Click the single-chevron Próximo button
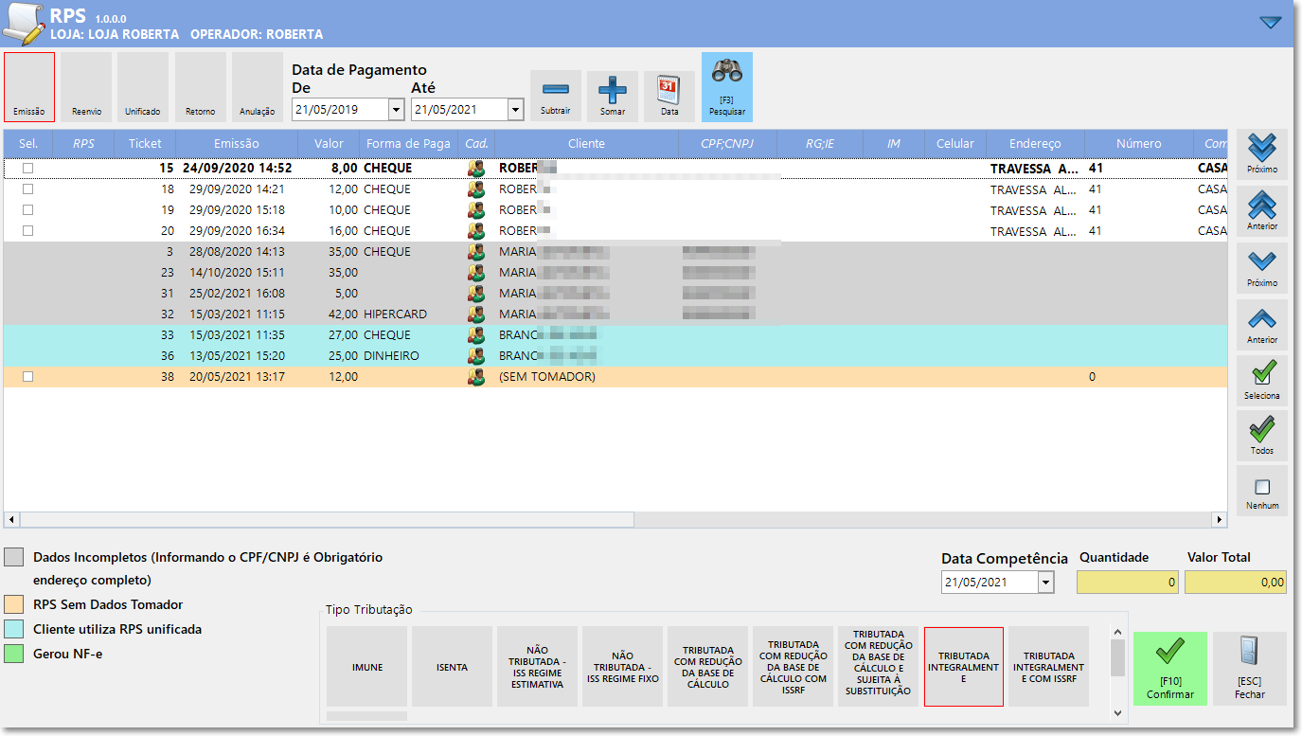The height and width of the screenshot is (736, 1302). point(1262,268)
